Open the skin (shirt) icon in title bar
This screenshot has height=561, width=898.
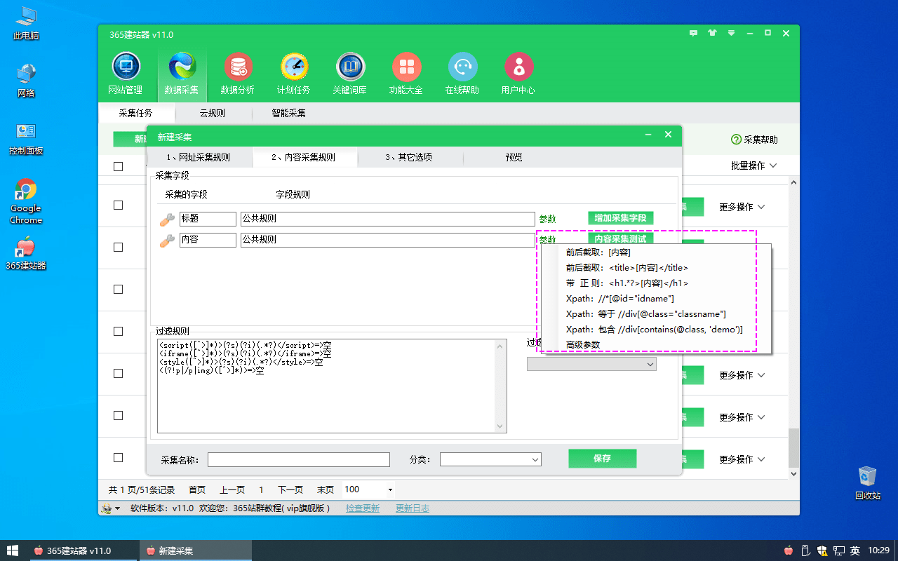coord(713,33)
